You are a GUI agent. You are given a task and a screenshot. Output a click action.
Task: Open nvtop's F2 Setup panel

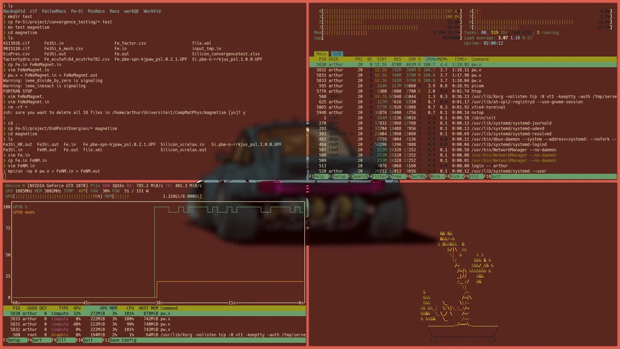[13, 340]
